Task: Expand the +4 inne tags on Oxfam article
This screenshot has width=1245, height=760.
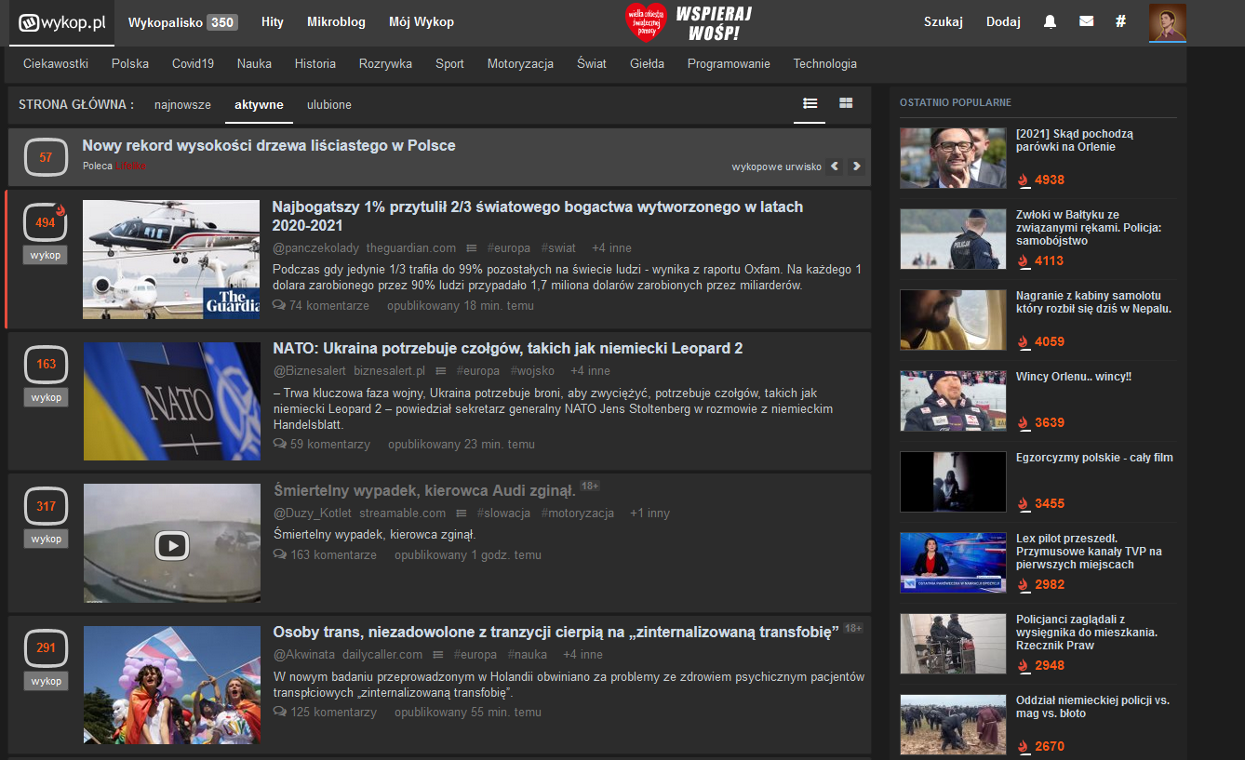Action: 611,248
